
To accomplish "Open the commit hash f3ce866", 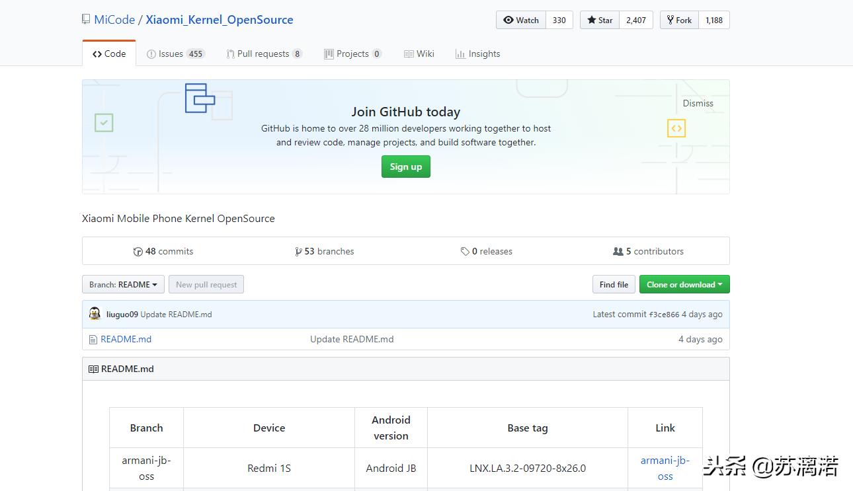I will click(664, 315).
